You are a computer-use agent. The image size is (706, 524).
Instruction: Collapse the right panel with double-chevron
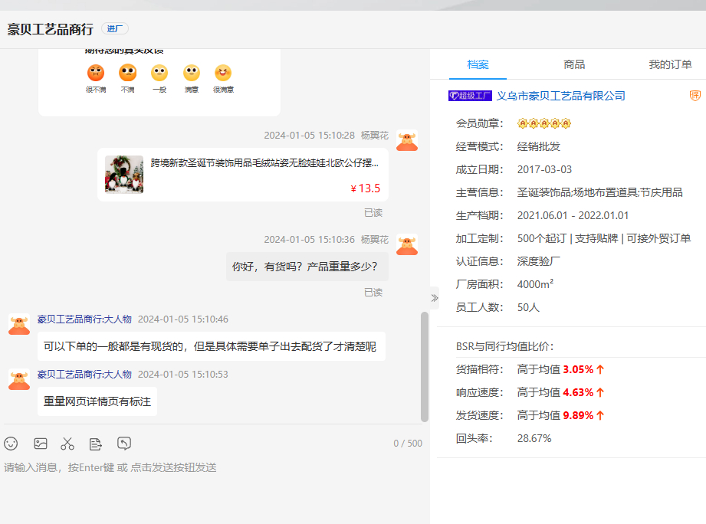tap(435, 298)
